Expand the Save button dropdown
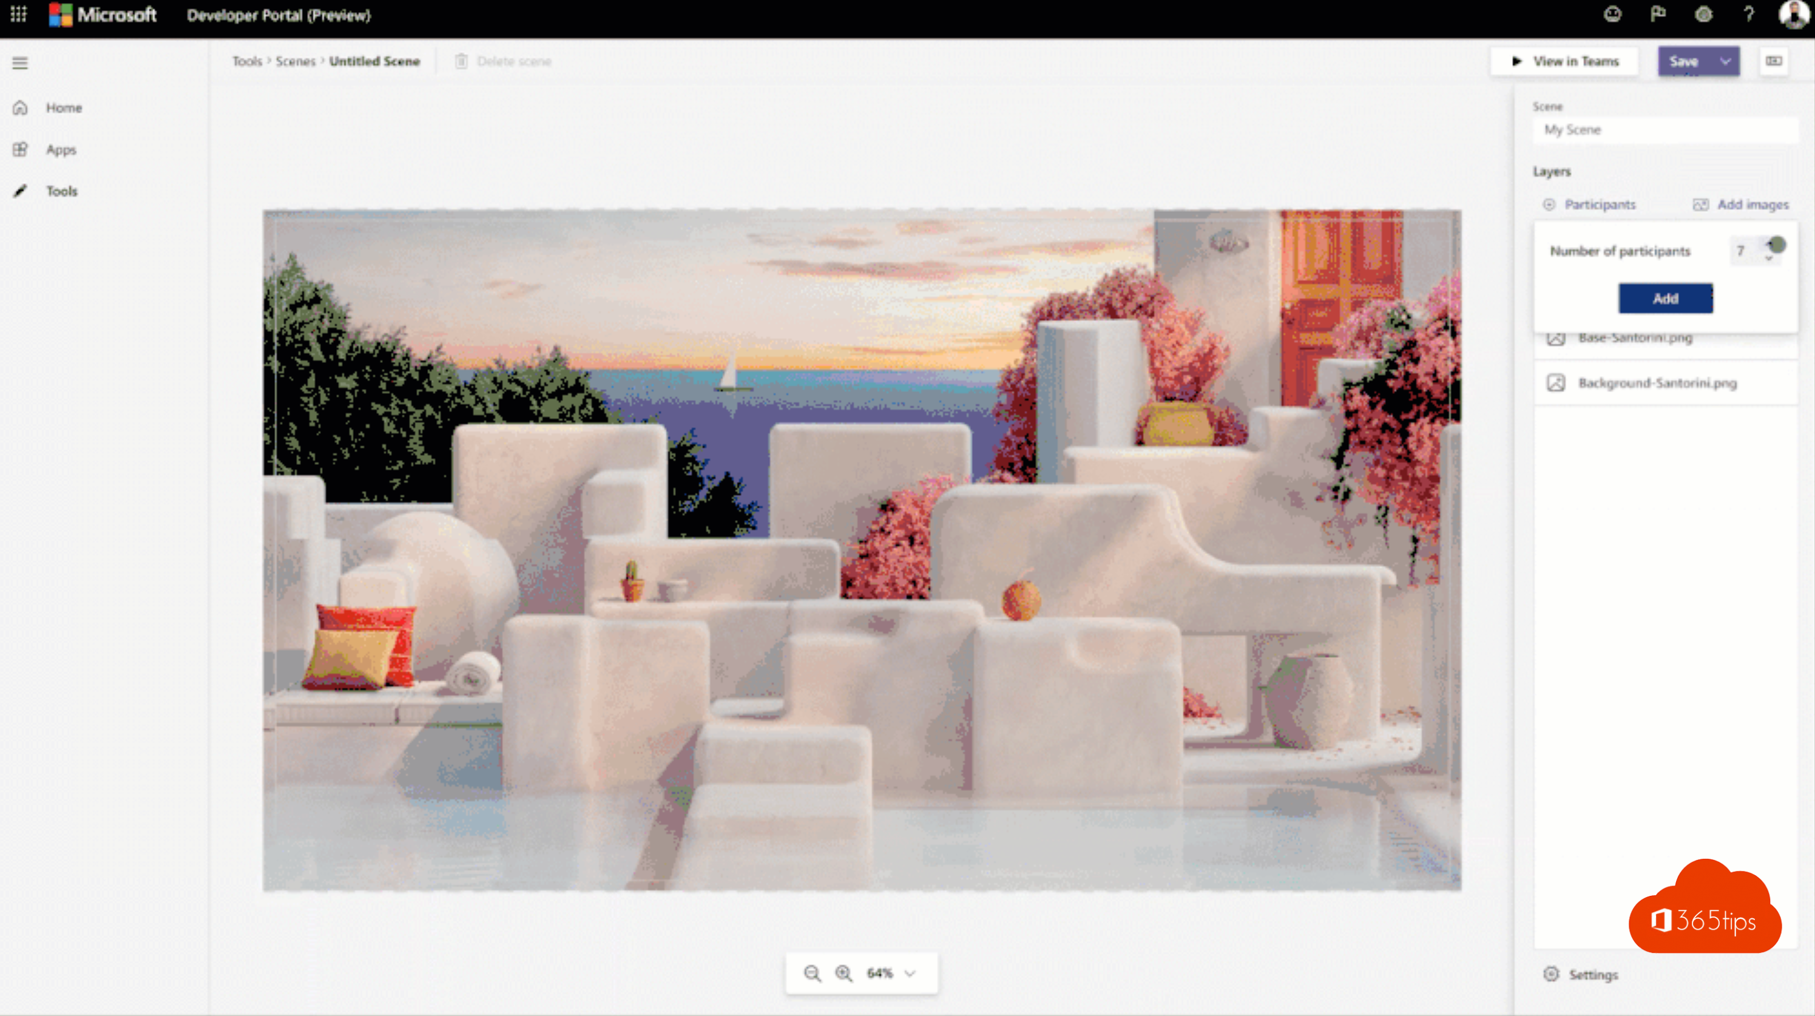Image resolution: width=1815 pixels, height=1016 pixels. pyautogui.click(x=1725, y=61)
